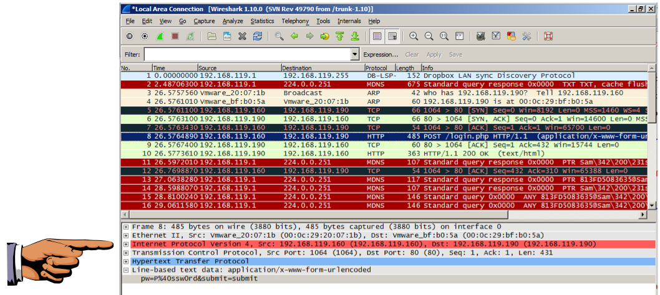660x295 pixels.
Task: Sort by Source column header
Action: [x=239, y=68]
